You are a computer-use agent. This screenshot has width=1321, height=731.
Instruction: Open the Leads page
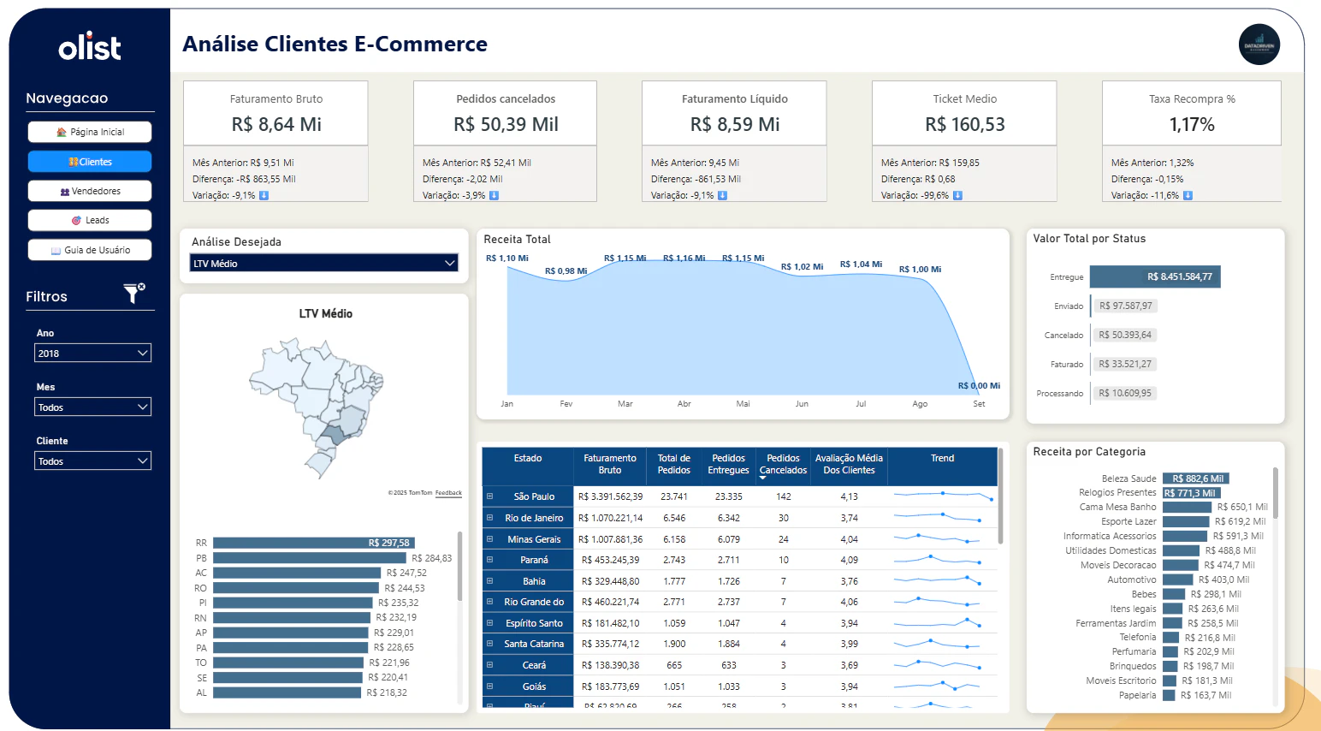[90, 220]
